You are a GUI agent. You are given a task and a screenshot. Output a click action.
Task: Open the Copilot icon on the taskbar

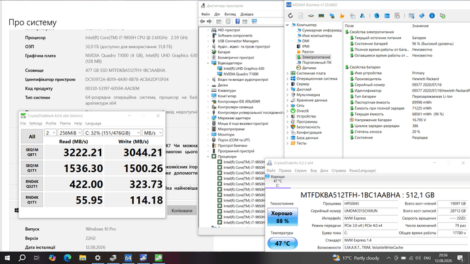tap(52, 257)
